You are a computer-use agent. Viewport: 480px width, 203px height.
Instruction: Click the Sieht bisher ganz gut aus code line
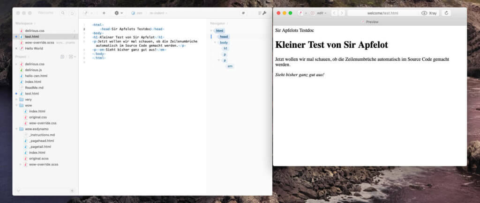129,50
